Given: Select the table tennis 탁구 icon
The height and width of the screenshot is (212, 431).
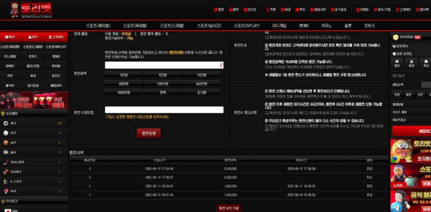Looking at the screenshot, I should coord(6,191).
